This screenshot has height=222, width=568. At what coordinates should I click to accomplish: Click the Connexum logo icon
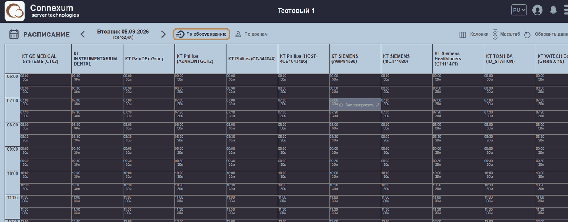pos(15,11)
